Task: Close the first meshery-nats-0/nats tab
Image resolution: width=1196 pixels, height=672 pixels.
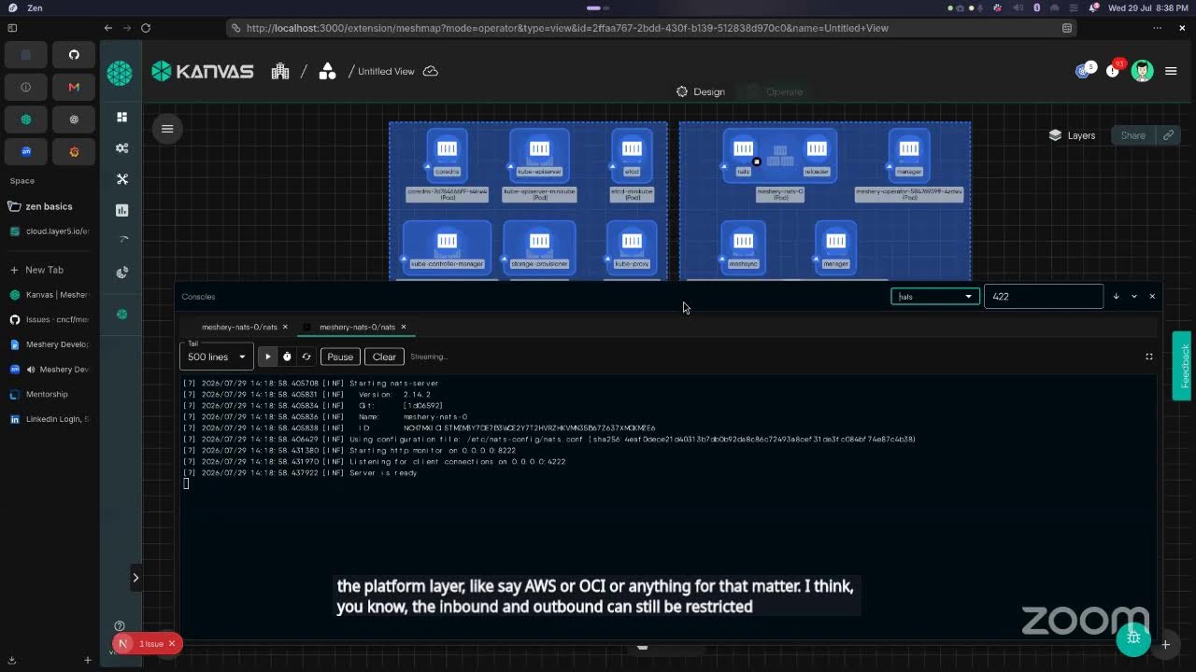Action: pos(286,327)
